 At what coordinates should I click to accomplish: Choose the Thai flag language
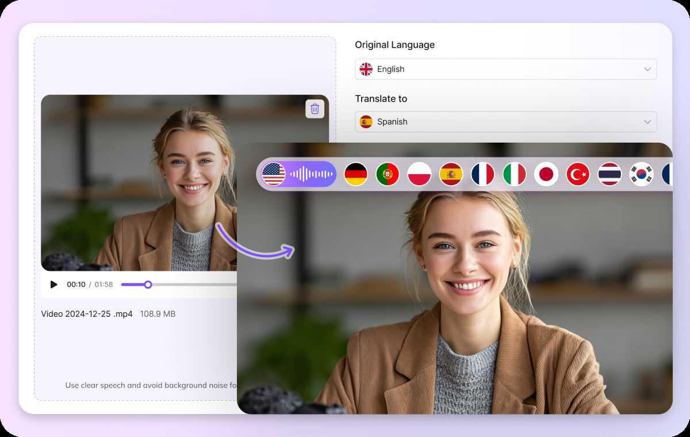pyautogui.click(x=609, y=174)
